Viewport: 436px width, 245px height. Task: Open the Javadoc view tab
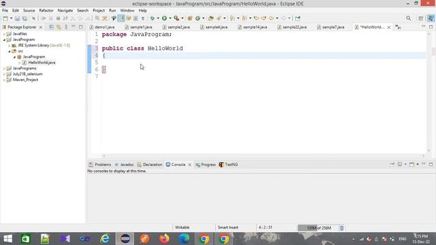(124, 165)
